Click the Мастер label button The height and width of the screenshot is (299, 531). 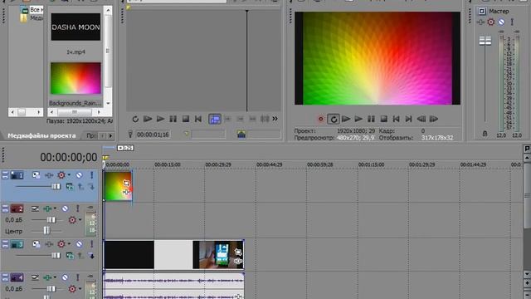(499, 11)
